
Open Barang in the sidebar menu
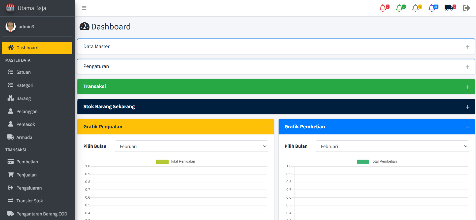(x=23, y=98)
